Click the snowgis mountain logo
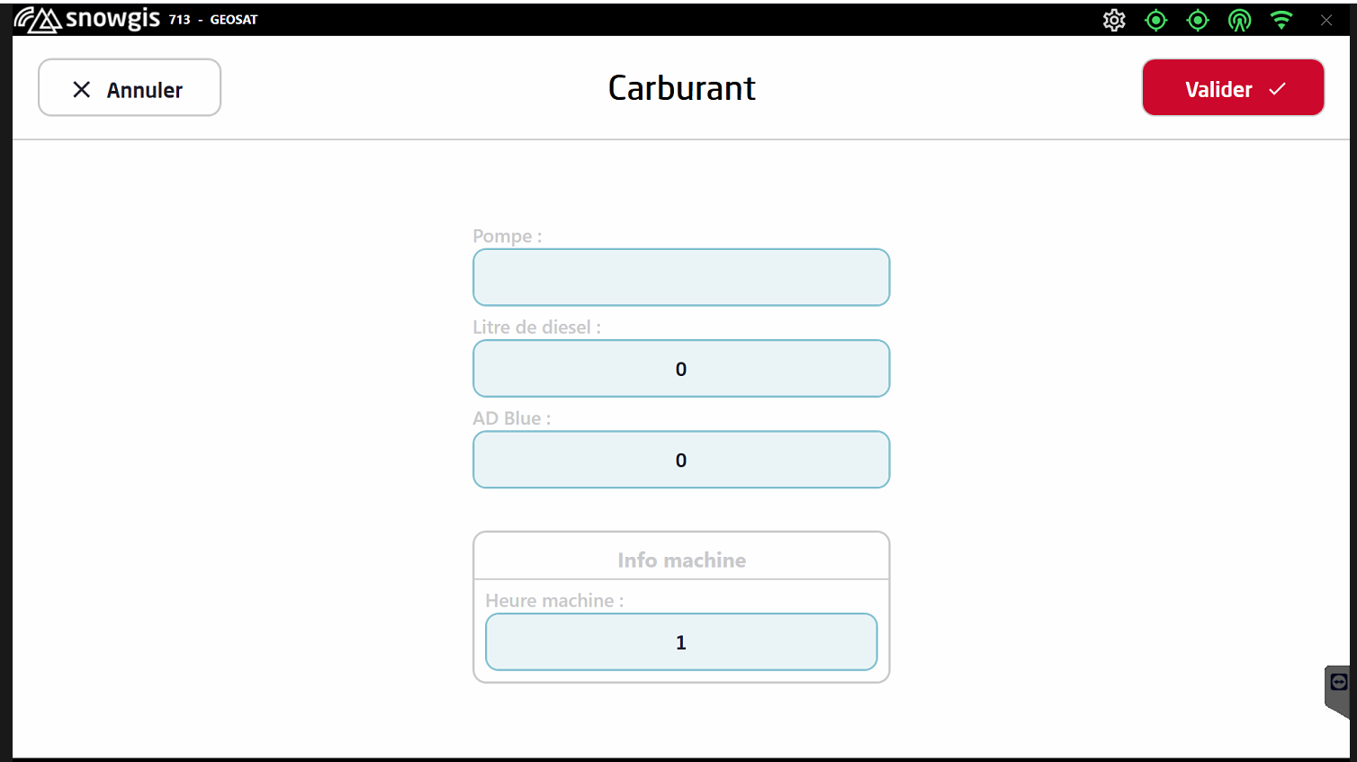 38,19
